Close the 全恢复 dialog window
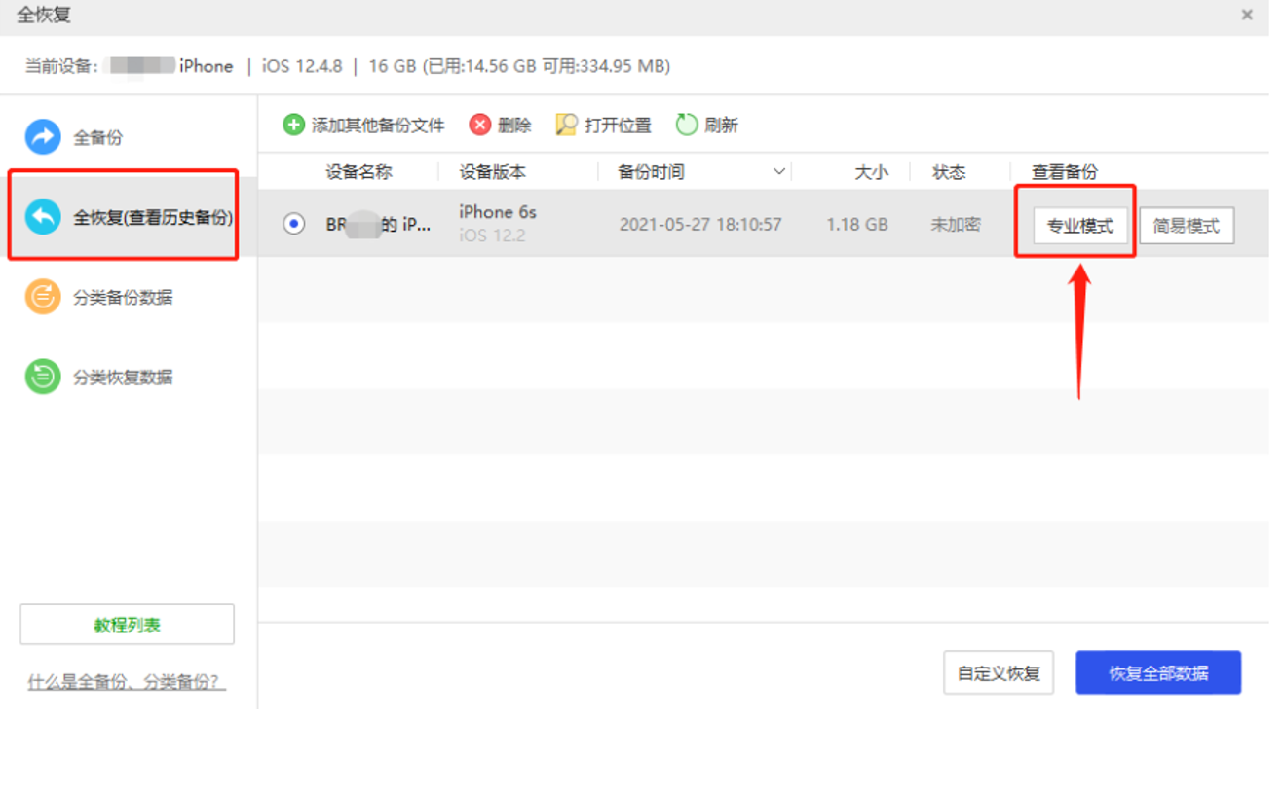The width and height of the screenshot is (1283, 794). tap(1247, 16)
